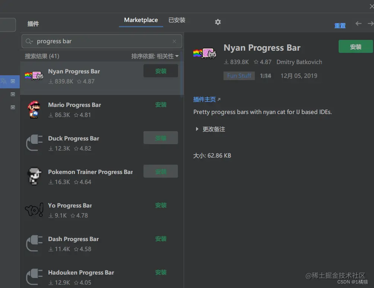This screenshot has height=288, width=374.
Task: Install Pokemon Trainer Progress Bar
Action: click(x=161, y=171)
